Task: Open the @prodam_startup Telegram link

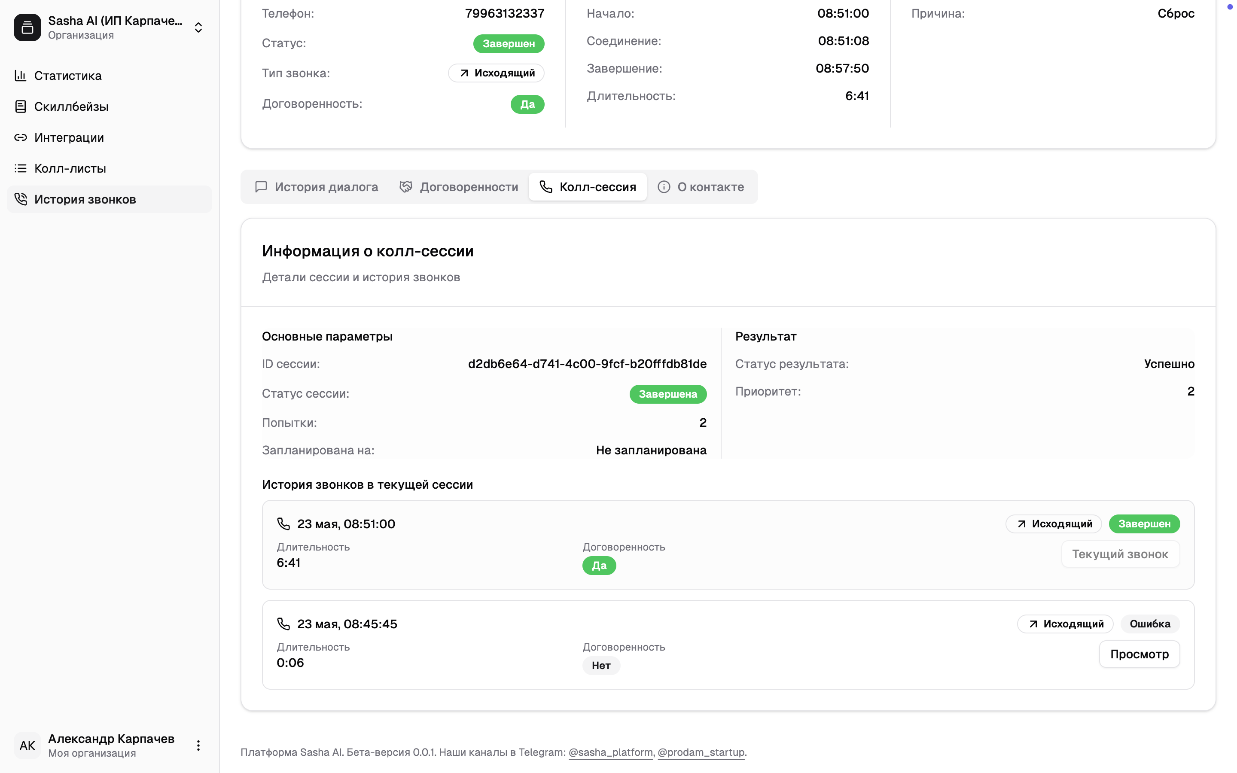Action: click(x=701, y=752)
